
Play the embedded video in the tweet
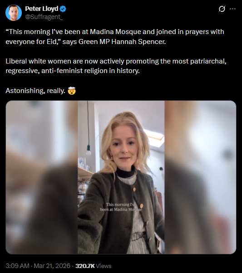pyautogui.click(x=121, y=177)
